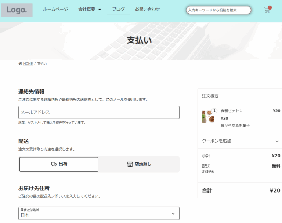Image resolution: width=282 pixels, height=223 pixels.
Task: Open the 国または地域 country dropdown
Action: (x=99, y=213)
